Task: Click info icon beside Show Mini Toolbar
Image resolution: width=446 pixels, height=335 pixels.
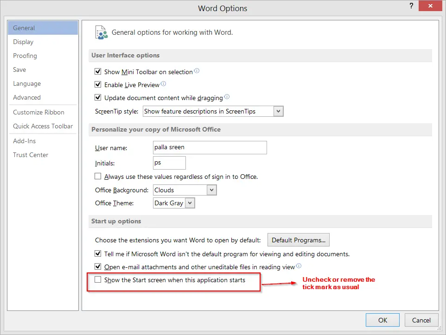Action: [x=197, y=71]
